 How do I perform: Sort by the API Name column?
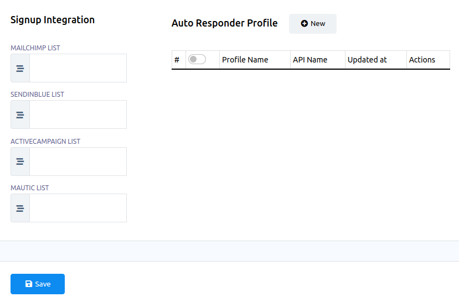(310, 60)
